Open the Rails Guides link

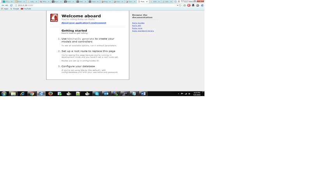tap(138, 23)
